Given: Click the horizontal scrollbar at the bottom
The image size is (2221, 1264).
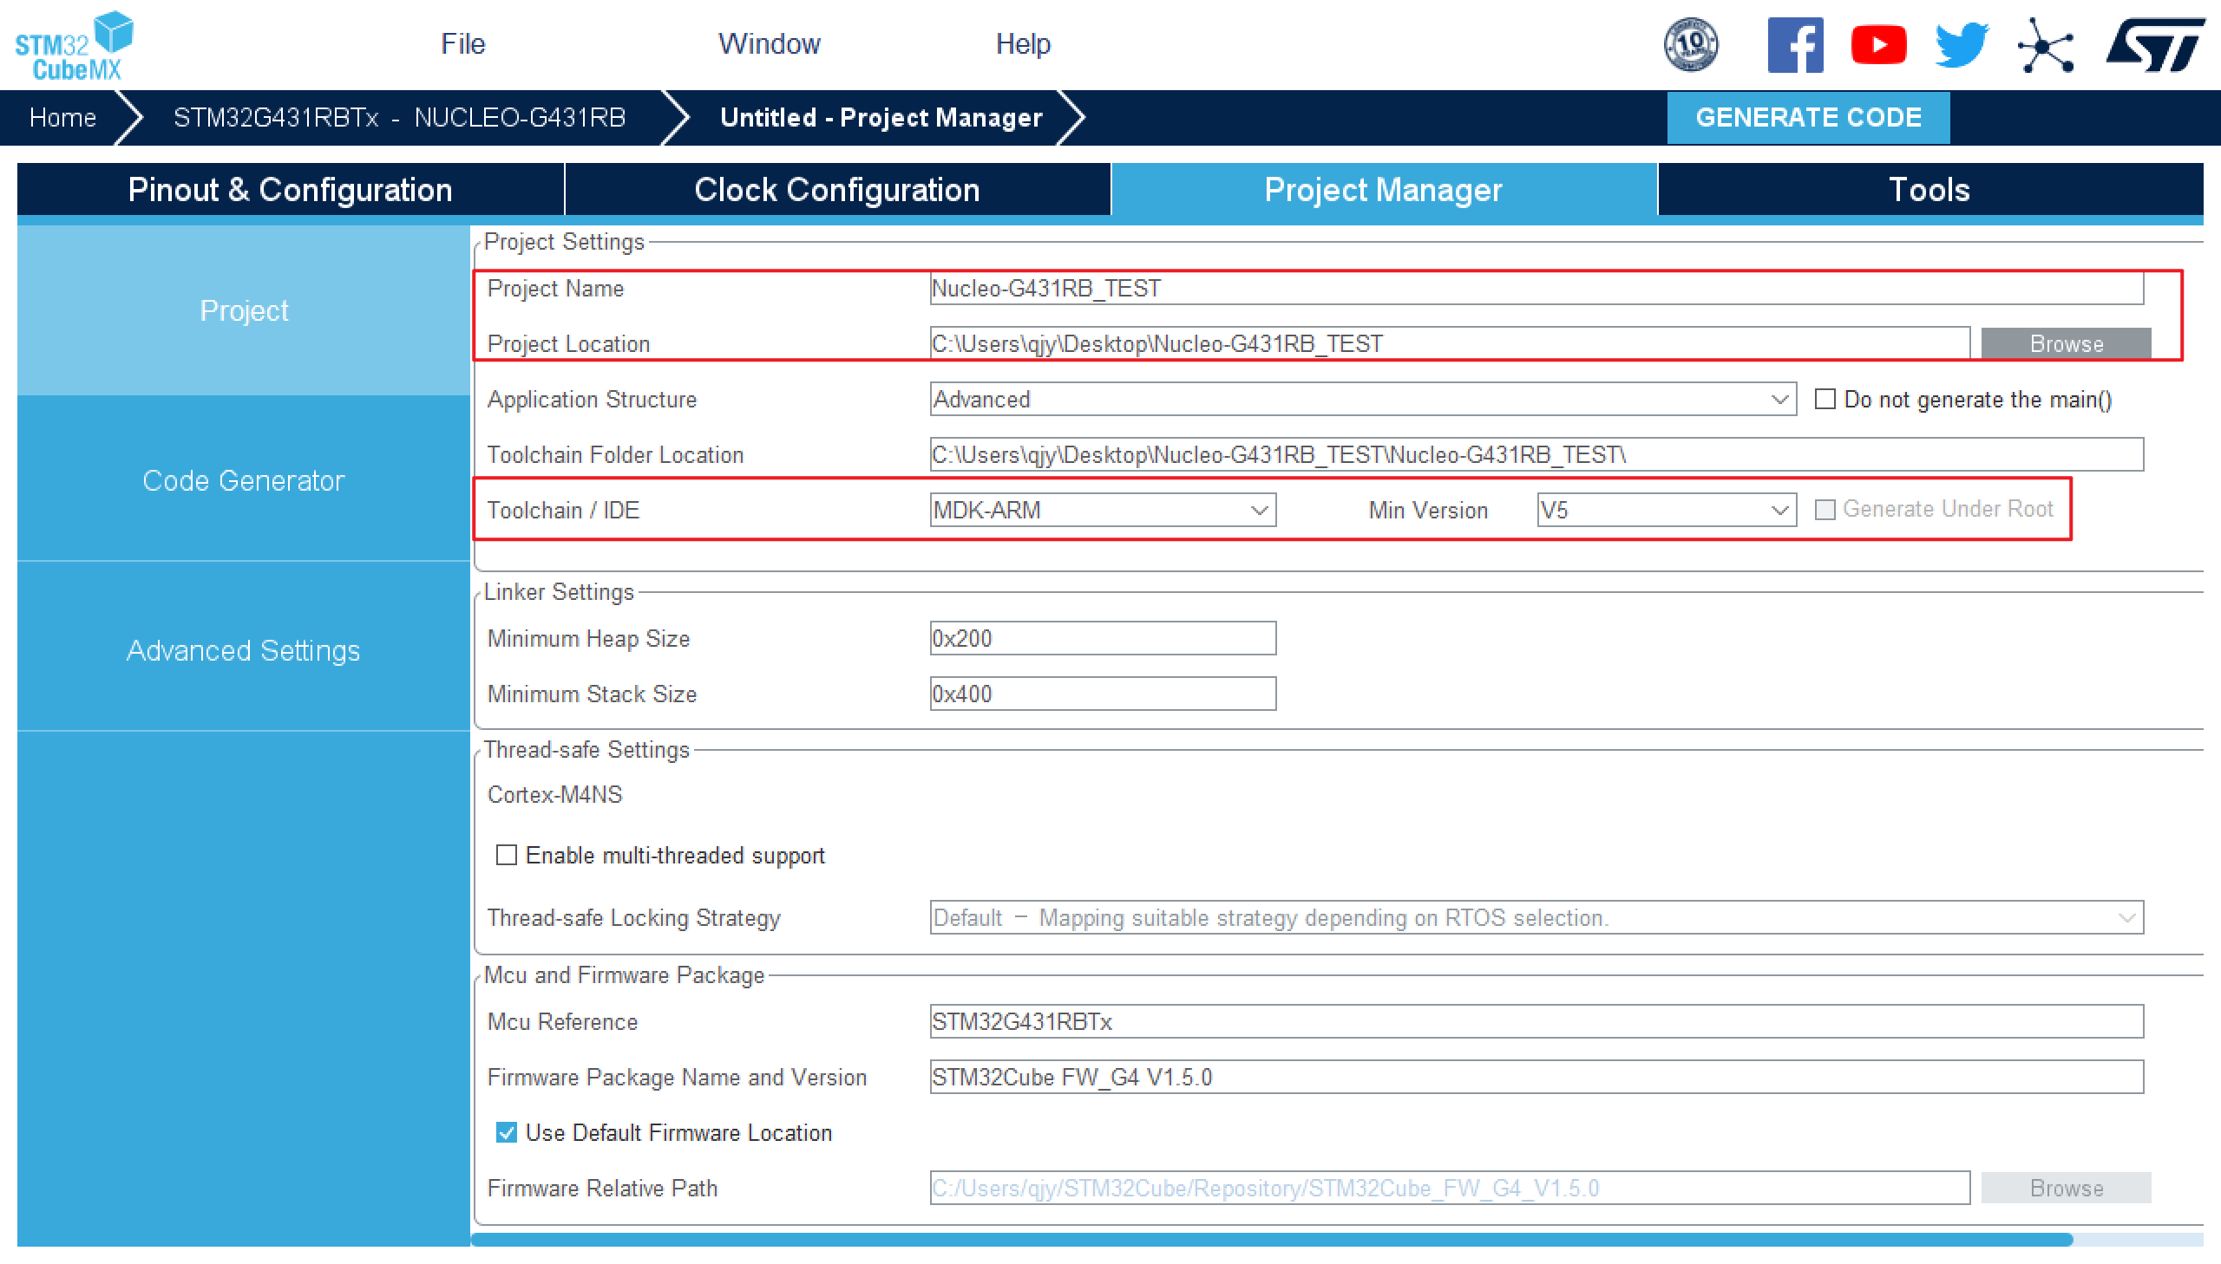Looking at the screenshot, I should 1272,1240.
